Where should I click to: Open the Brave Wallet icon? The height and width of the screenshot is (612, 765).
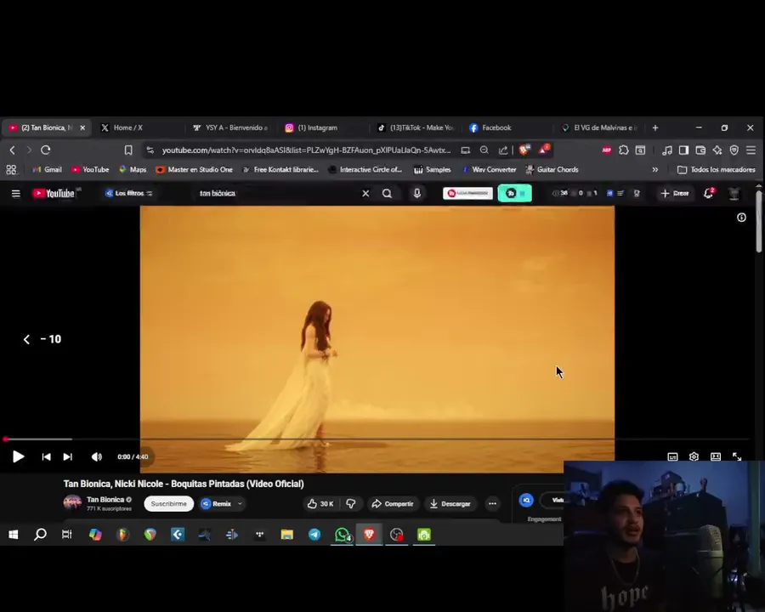pos(700,150)
